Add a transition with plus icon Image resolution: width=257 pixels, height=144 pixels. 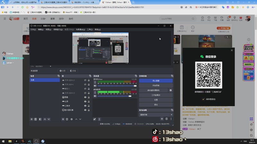point(162,119)
